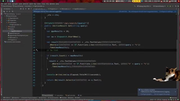Click 'Do not suggest this plugin' link
Screen dimensions: 180x101
click(162, 94)
